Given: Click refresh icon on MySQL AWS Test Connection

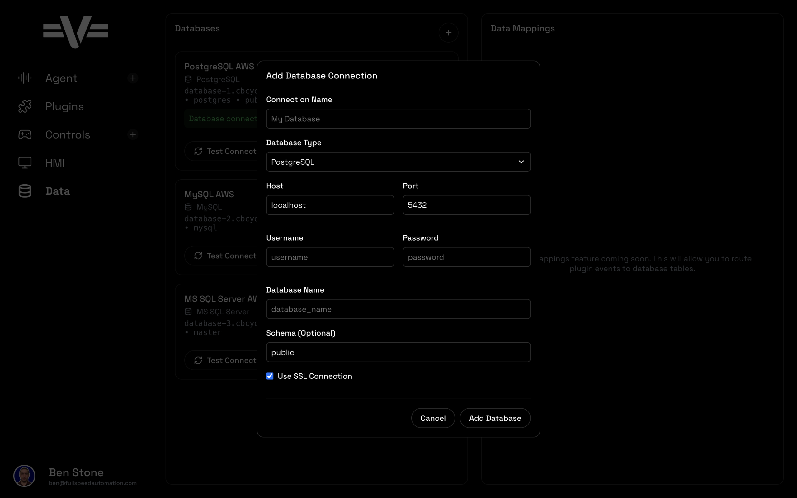Looking at the screenshot, I should click(x=198, y=256).
